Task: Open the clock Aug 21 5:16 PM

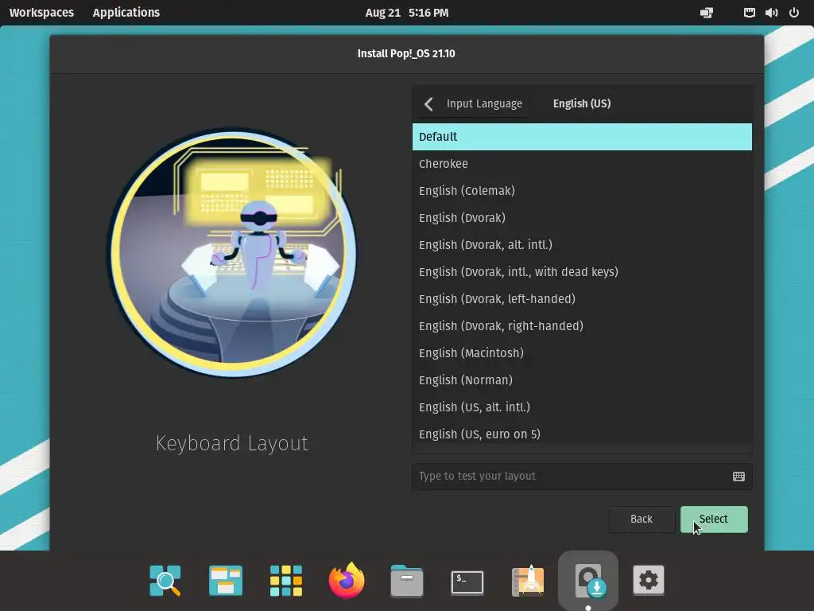Action: coord(407,13)
